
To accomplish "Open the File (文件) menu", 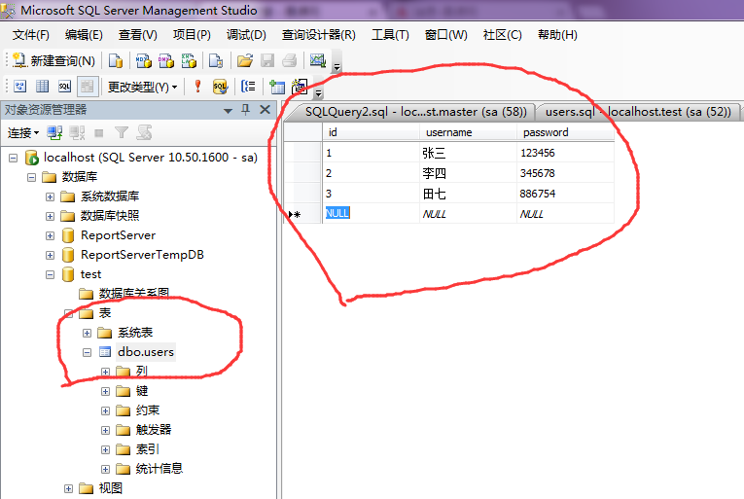I will point(31,35).
